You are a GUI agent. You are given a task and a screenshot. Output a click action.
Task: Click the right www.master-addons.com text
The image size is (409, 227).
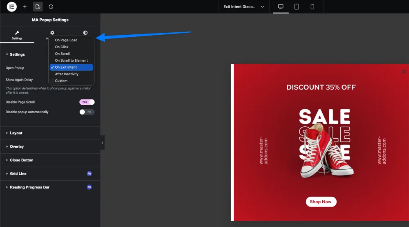click(382, 151)
